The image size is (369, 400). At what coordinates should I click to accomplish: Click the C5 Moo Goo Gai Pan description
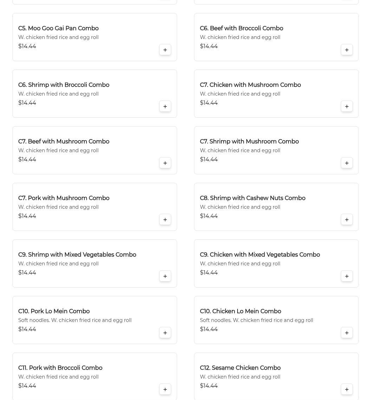tap(58, 37)
